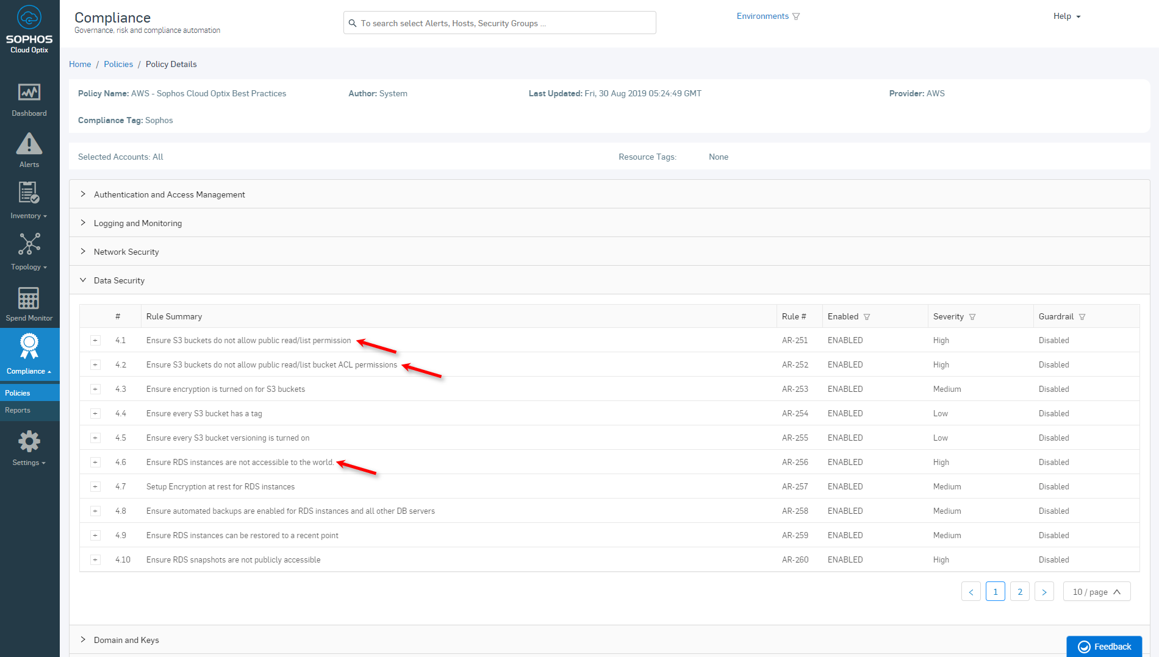This screenshot has height=657, width=1159.
Task: Click rule 'Ensure RDS instances can be restored to a recent point'
Action: point(242,536)
